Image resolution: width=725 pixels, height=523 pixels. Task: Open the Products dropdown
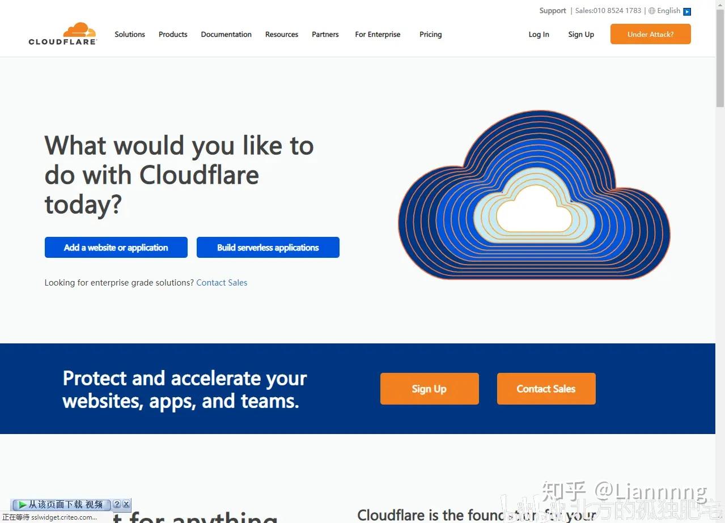(x=172, y=35)
